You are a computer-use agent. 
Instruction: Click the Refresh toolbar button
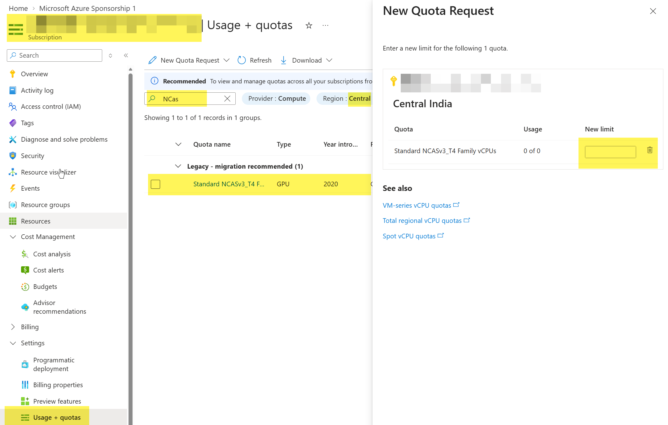[255, 60]
